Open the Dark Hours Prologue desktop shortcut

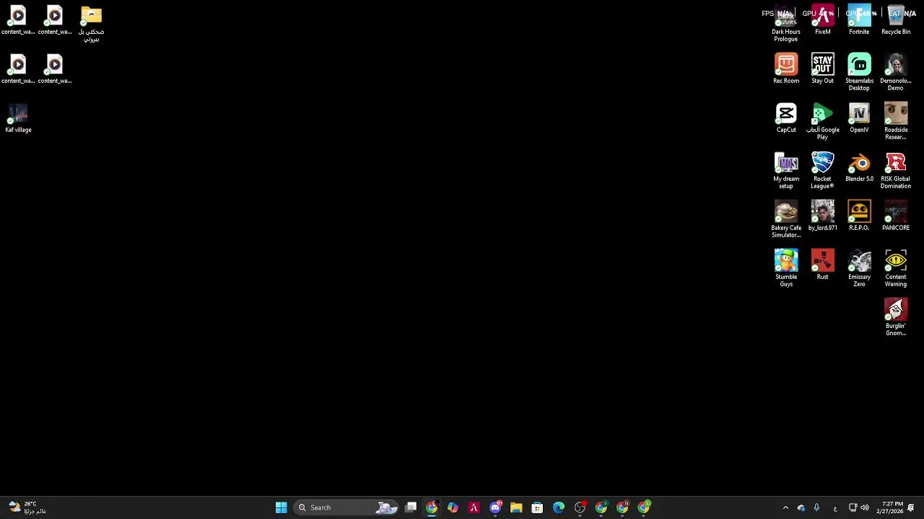click(x=786, y=23)
